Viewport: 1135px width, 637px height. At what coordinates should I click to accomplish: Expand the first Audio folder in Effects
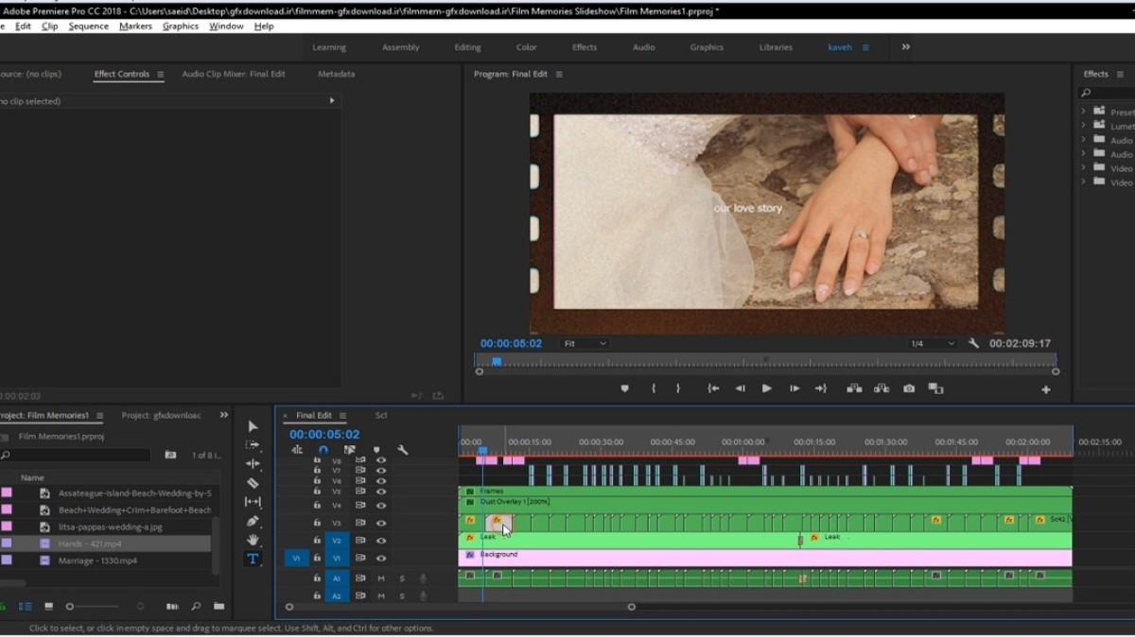coord(1084,140)
